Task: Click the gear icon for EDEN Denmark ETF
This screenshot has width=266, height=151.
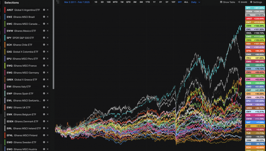Action: [44, 121]
